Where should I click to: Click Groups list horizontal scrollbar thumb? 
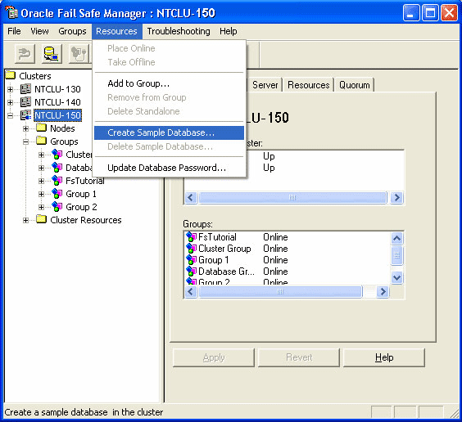(280, 292)
